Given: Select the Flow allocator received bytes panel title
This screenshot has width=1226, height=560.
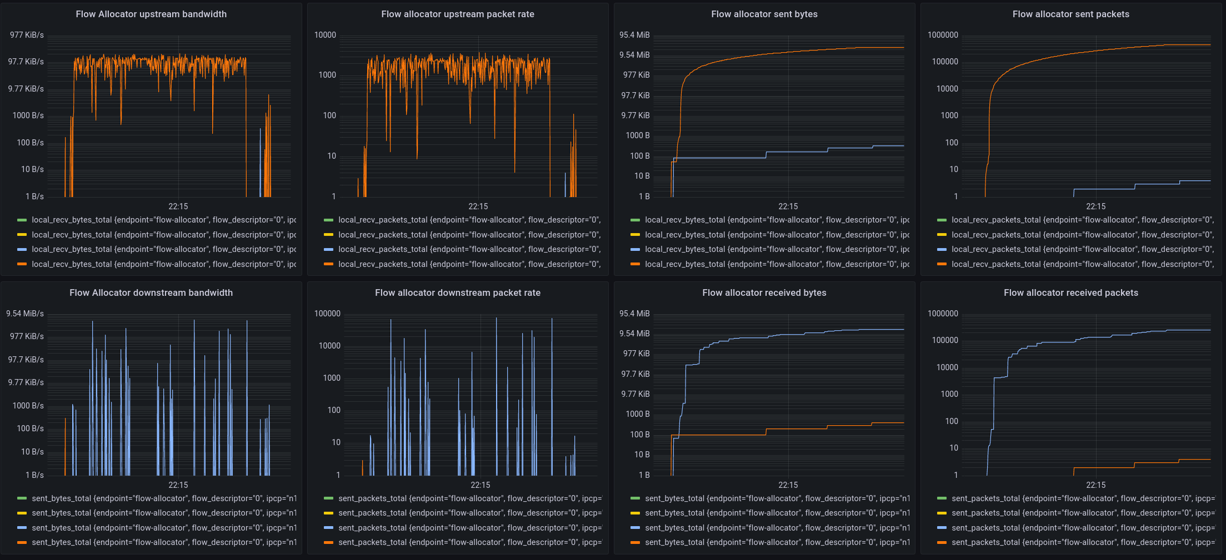Looking at the screenshot, I should pyautogui.click(x=764, y=293).
